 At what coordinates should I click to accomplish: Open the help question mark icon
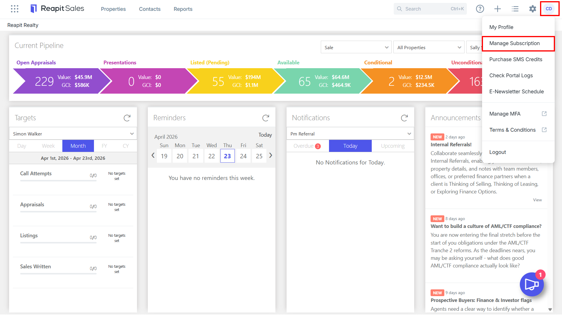coord(480,9)
